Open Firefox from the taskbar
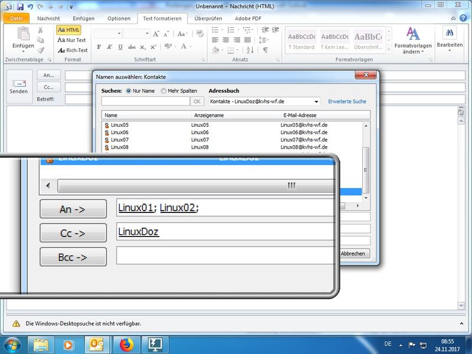The image size is (472, 354). [126, 344]
